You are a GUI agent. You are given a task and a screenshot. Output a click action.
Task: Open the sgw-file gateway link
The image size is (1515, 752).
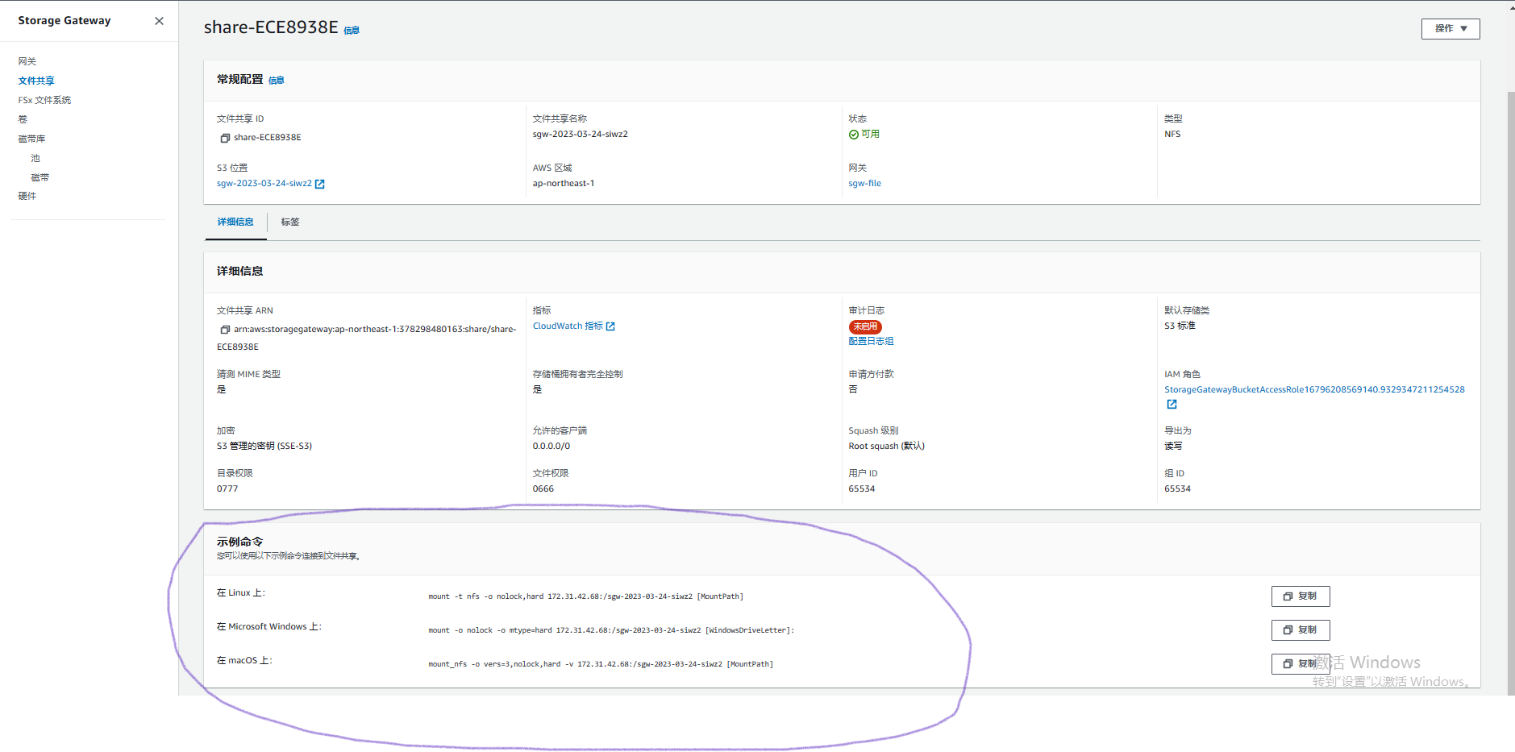(x=864, y=184)
